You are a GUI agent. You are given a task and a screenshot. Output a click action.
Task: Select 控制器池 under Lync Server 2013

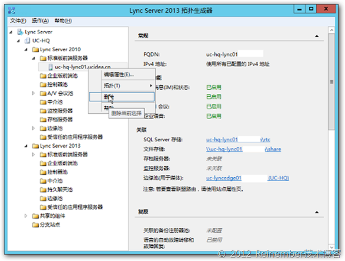tap(58, 172)
